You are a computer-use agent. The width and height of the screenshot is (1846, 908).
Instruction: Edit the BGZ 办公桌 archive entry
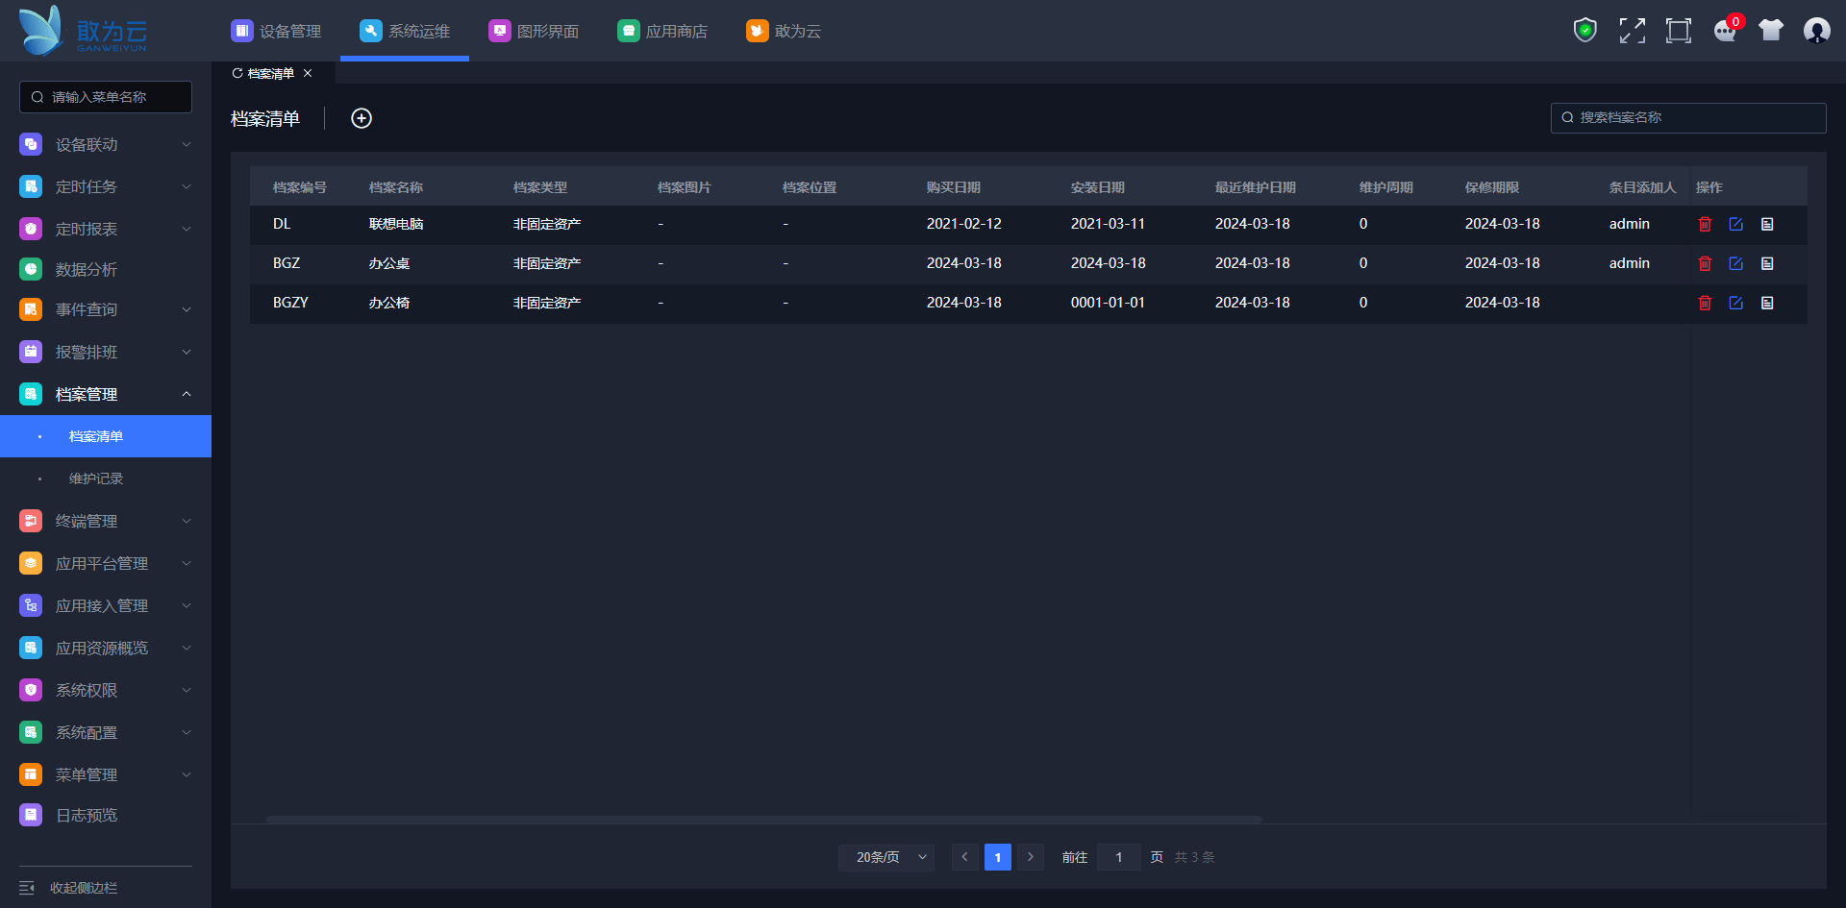pyautogui.click(x=1735, y=263)
